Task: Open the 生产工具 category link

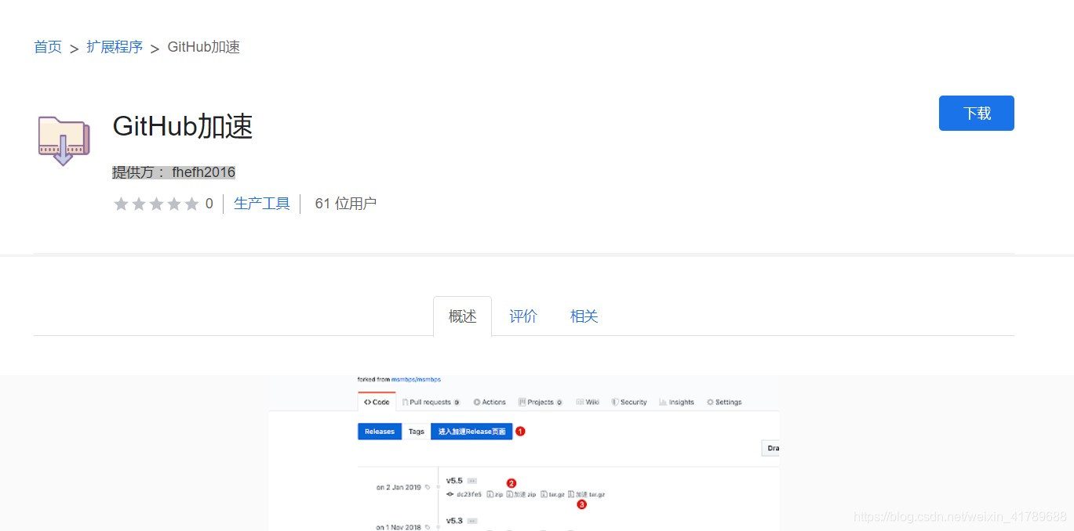Action: tap(262, 204)
